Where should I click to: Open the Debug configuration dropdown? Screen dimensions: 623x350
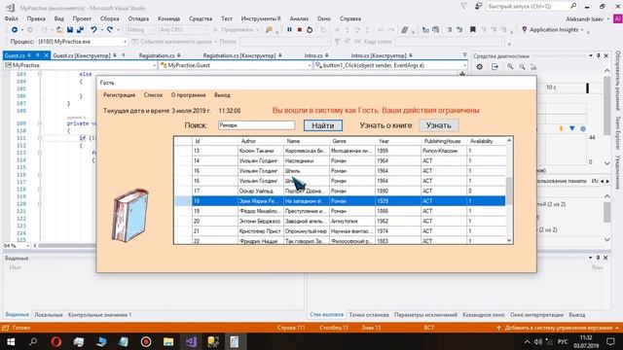tap(140, 30)
